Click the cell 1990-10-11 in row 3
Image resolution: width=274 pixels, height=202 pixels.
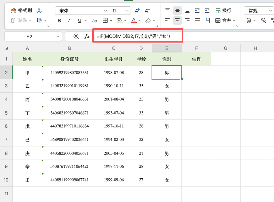coord(114,86)
